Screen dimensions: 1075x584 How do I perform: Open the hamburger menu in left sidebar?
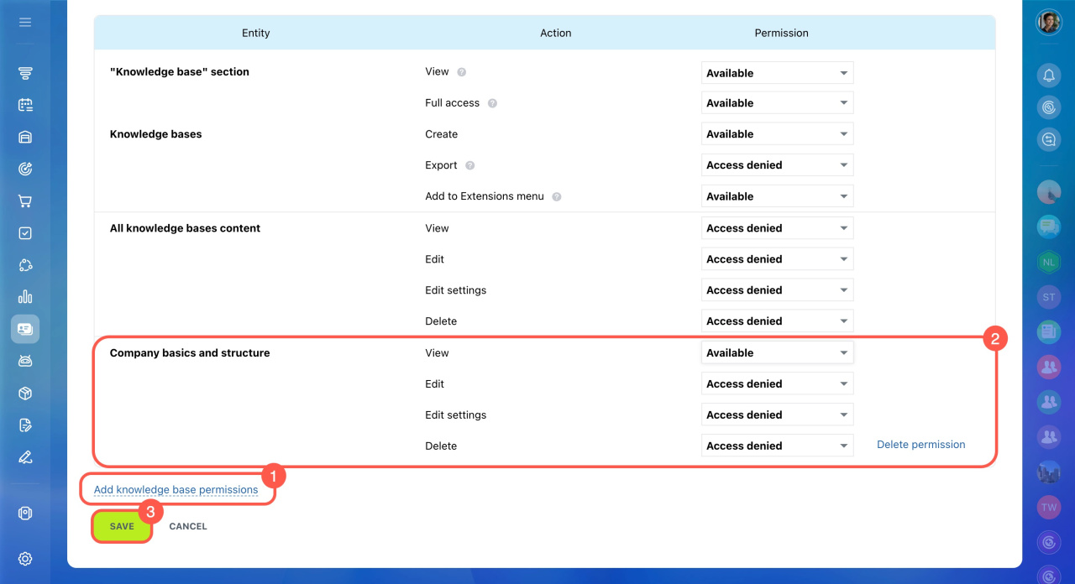[x=25, y=22]
